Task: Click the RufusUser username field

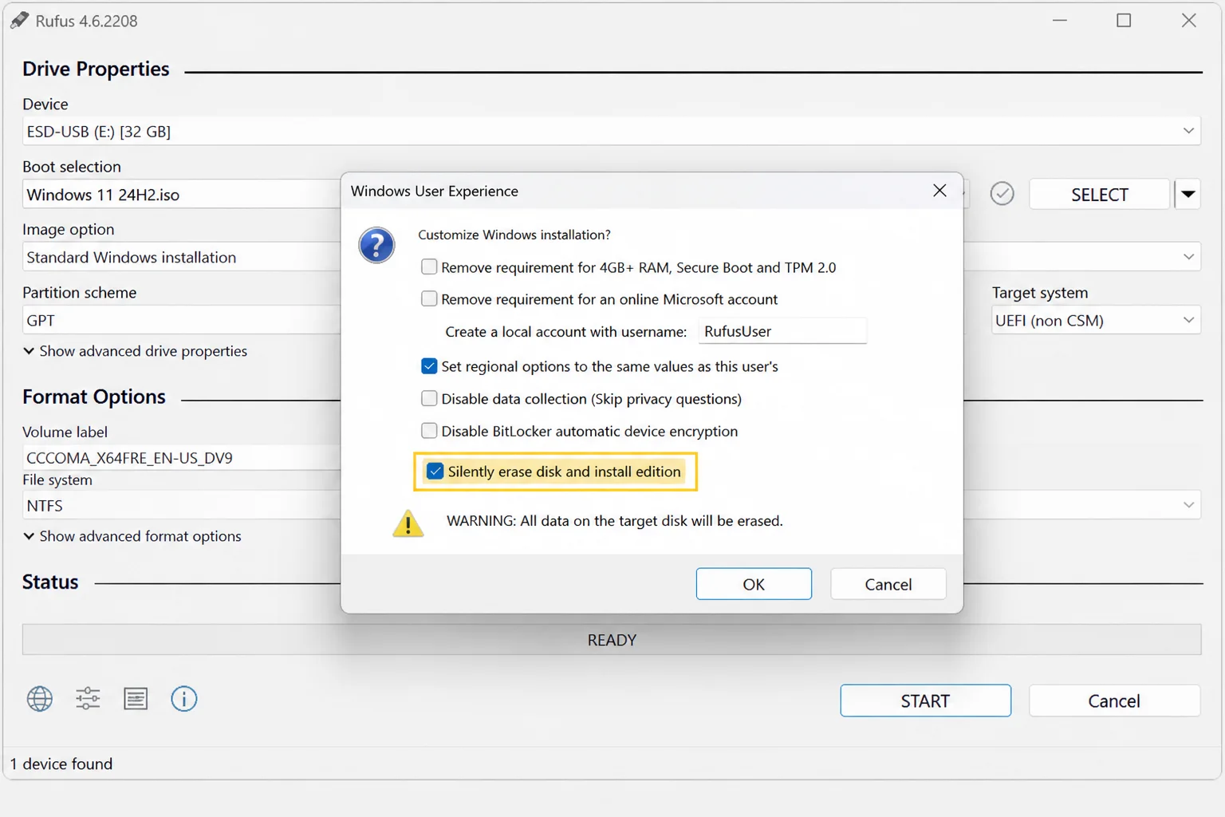Action: click(x=782, y=331)
